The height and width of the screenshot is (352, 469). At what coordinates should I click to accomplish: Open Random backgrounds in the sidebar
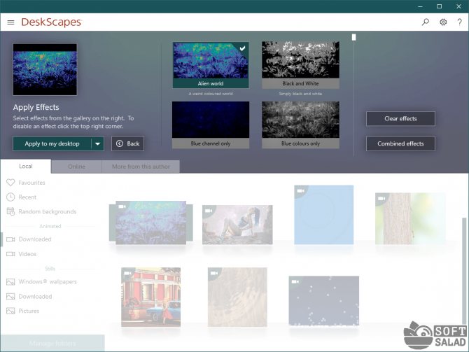pyautogui.click(x=48, y=211)
